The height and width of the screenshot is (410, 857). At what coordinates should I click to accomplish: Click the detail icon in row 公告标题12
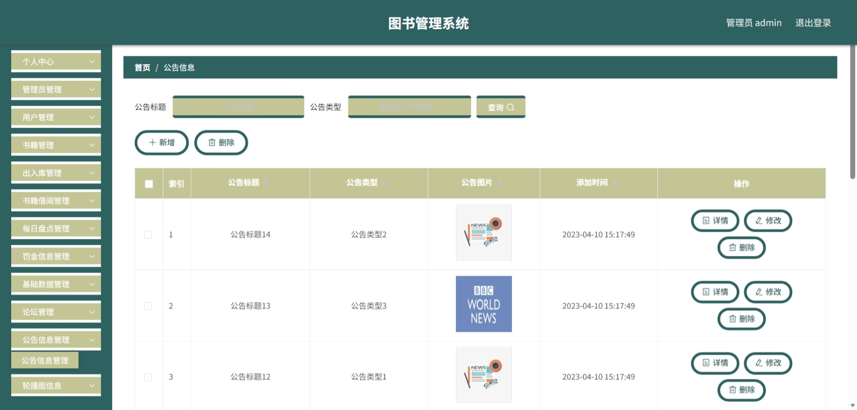coord(706,363)
